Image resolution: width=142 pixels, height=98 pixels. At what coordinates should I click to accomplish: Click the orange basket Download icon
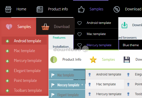pyautogui.click(x=45, y=27)
